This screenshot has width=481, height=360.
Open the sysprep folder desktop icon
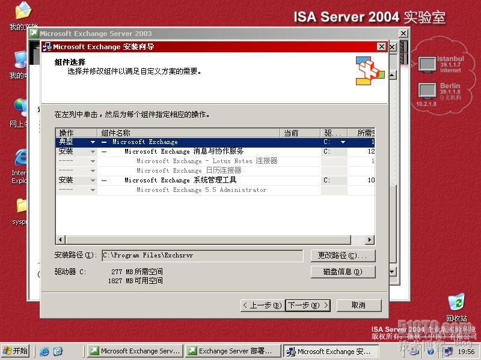pyautogui.click(x=20, y=212)
